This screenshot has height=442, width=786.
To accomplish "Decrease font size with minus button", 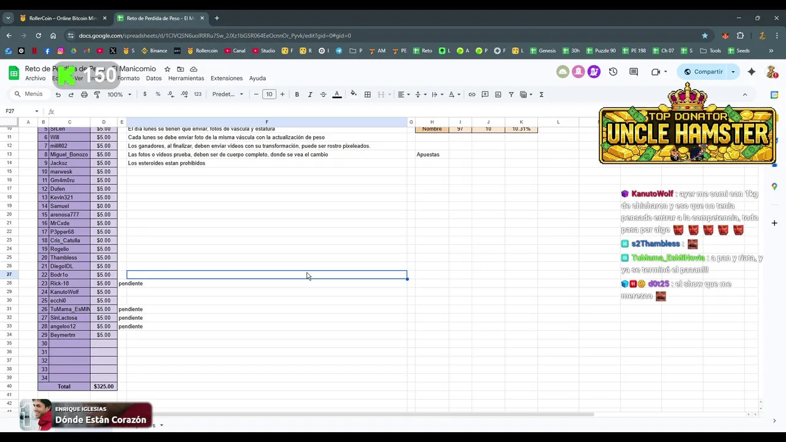I will click(256, 95).
